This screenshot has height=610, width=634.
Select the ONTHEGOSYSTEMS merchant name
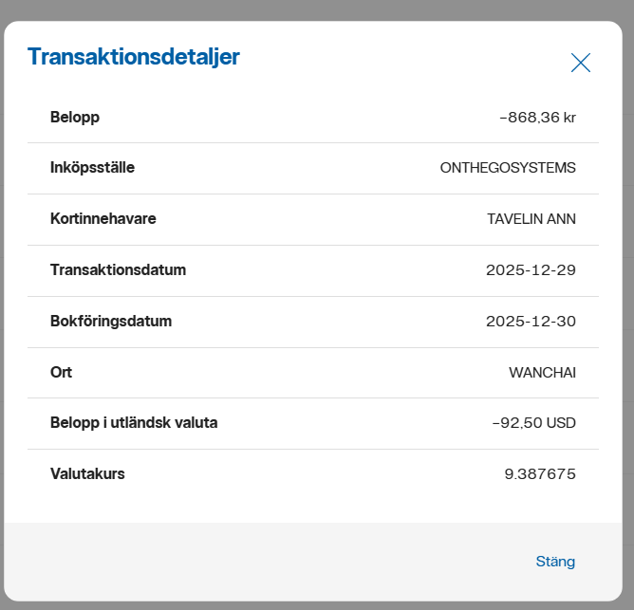508,168
